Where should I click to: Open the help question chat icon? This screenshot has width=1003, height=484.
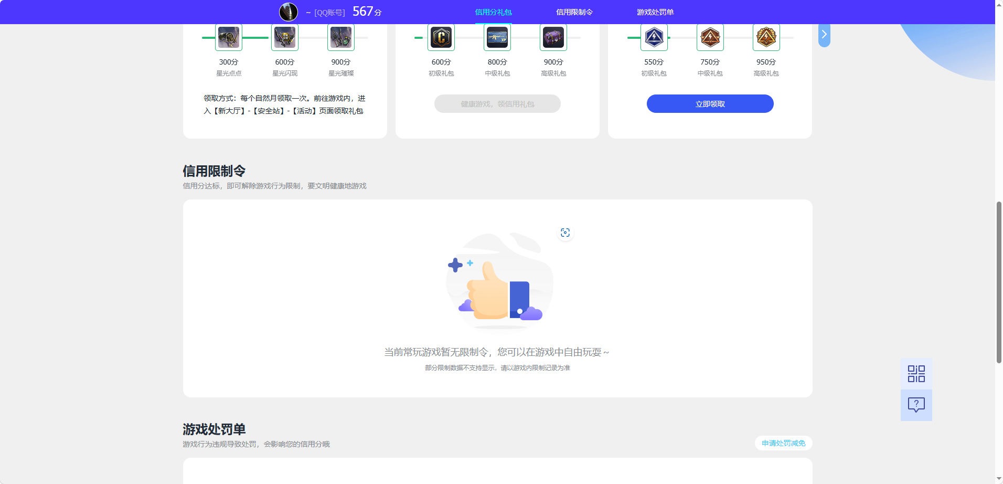tap(916, 405)
